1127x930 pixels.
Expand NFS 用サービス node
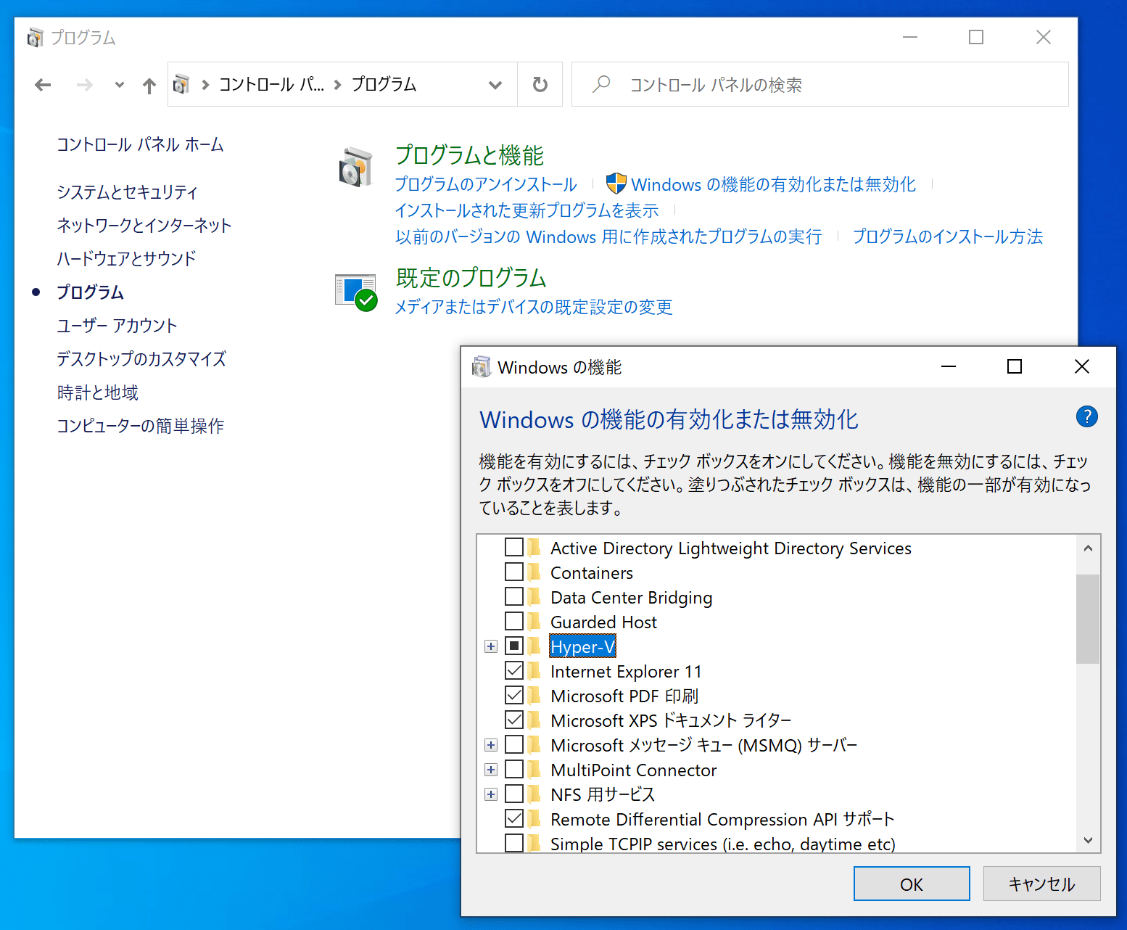pos(491,794)
